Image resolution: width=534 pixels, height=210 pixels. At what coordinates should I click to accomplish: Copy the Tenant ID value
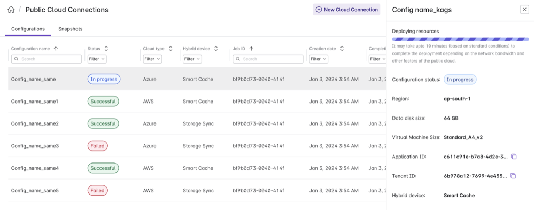pyautogui.click(x=513, y=176)
